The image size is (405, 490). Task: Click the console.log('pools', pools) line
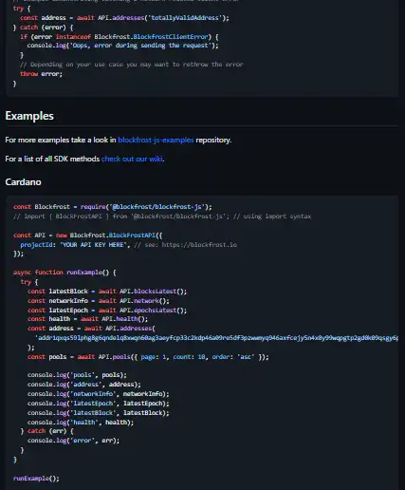click(x=77, y=375)
